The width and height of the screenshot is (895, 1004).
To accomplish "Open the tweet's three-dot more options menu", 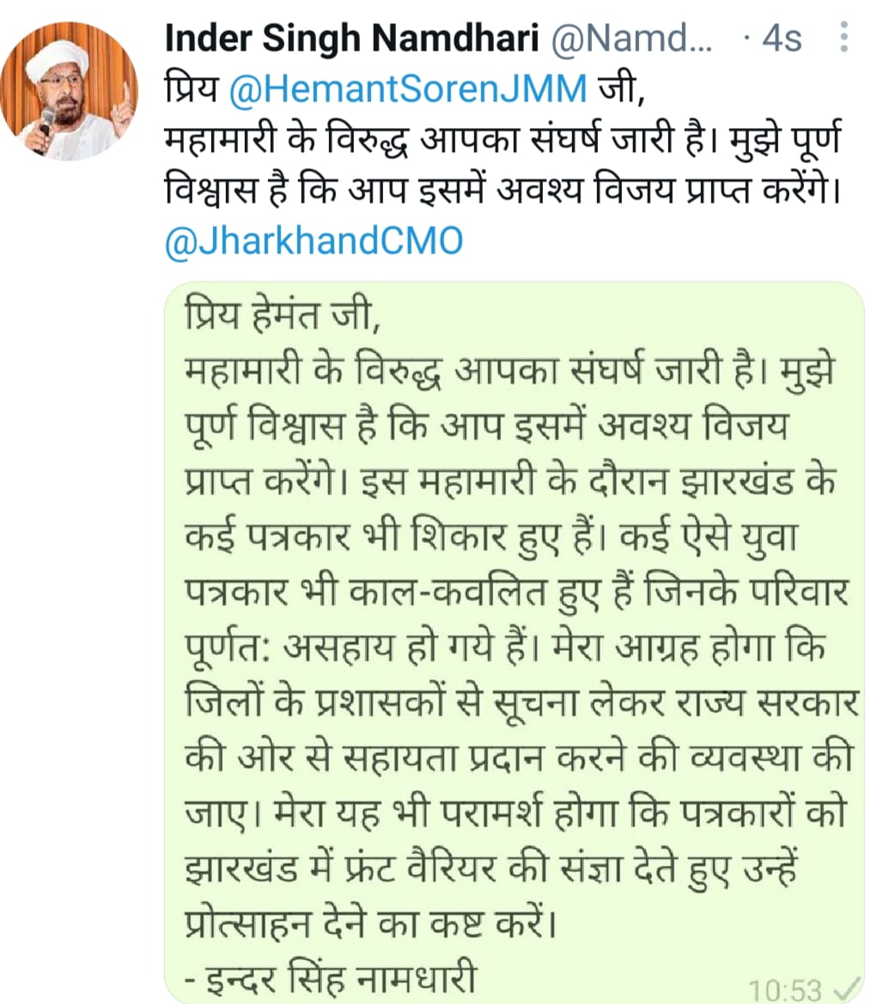I will [x=843, y=37].
